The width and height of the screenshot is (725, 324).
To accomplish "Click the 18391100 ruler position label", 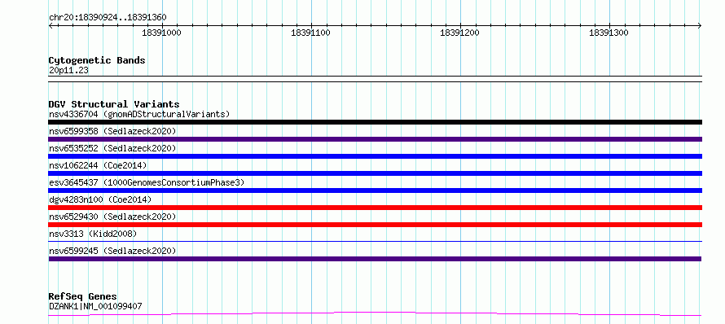I will [x=310, y=33].
